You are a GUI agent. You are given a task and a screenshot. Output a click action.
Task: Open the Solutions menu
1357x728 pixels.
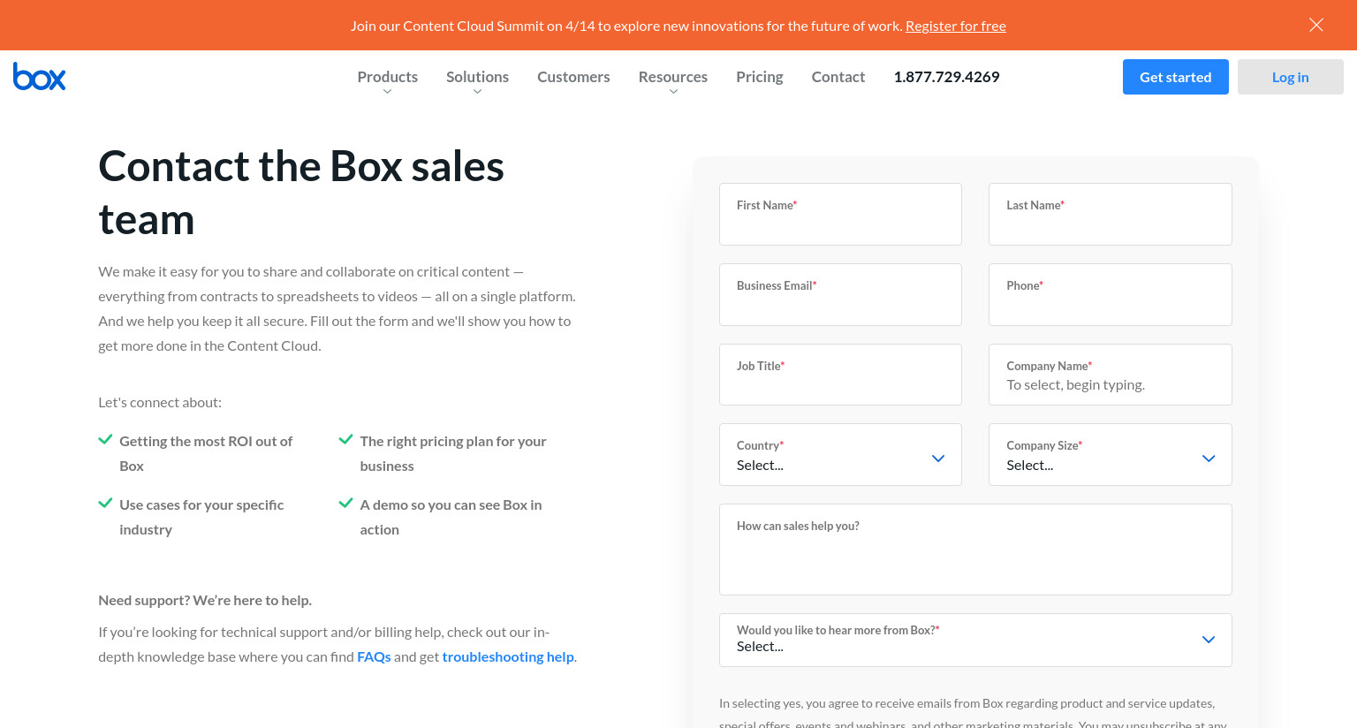pos(477,77)
